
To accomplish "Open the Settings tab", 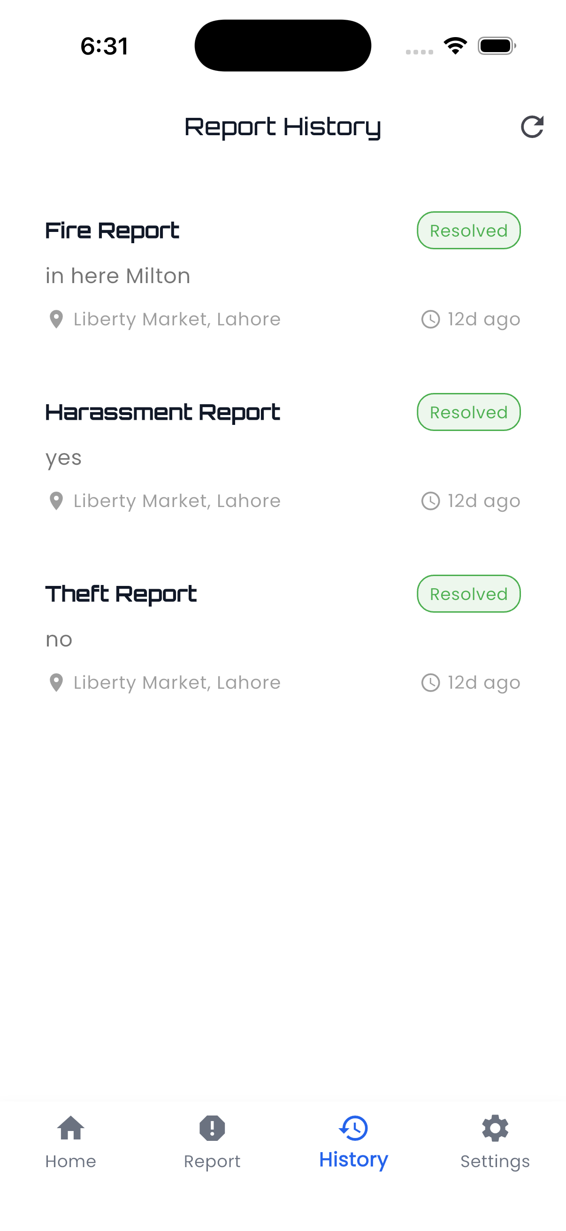I will [x=495, y=1142].
